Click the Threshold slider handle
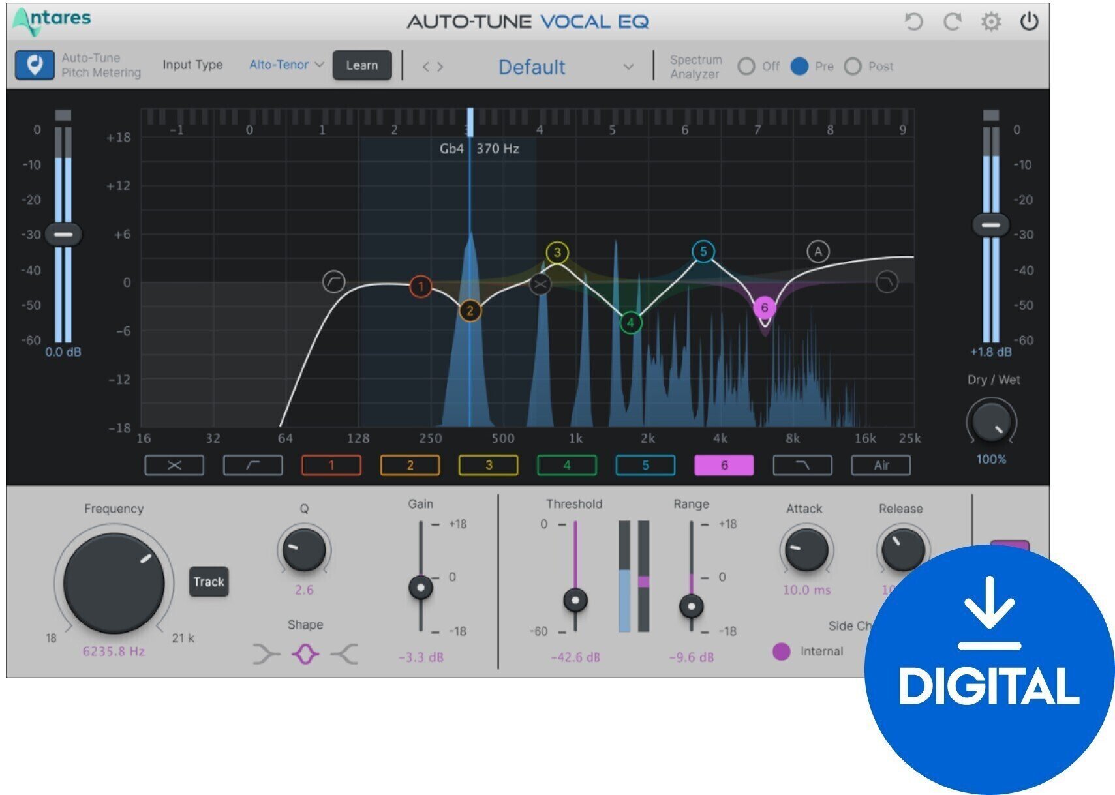The image size is (1115, 795). click(575, 600)
